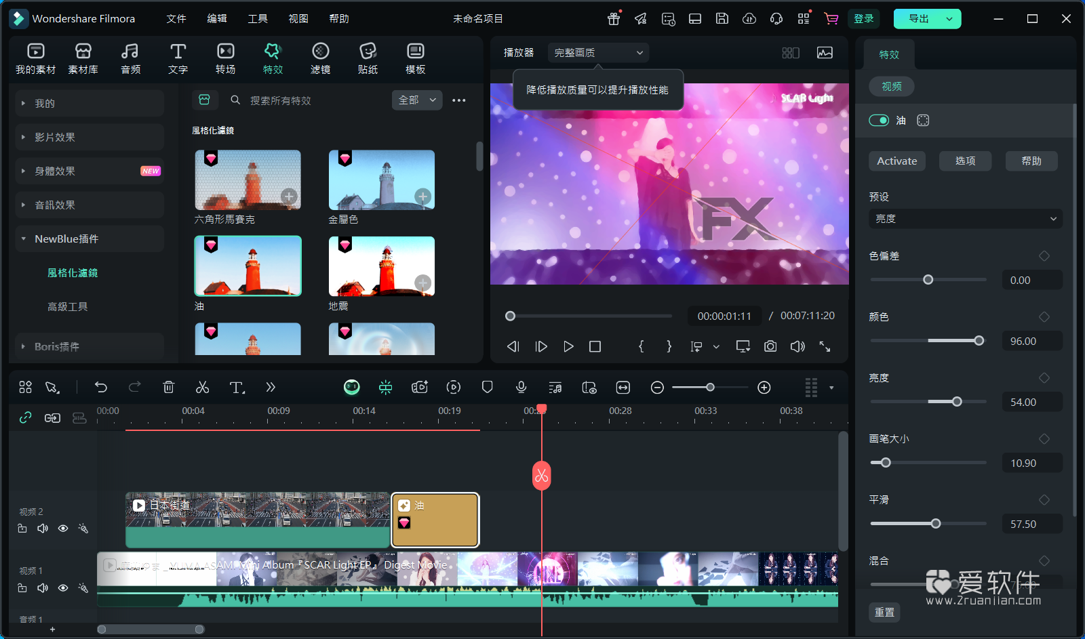1085x639 pixels.
Task: Open the 素材库 stock library tab
Action: pyautogui.click(x=83, y=58)
